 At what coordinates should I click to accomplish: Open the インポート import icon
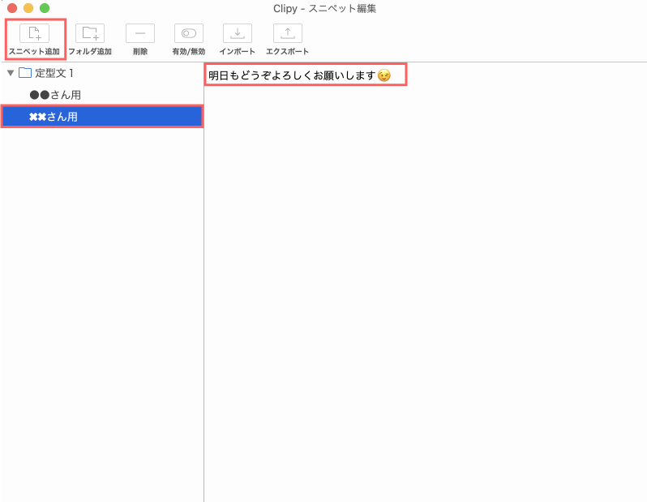(238, 33)
